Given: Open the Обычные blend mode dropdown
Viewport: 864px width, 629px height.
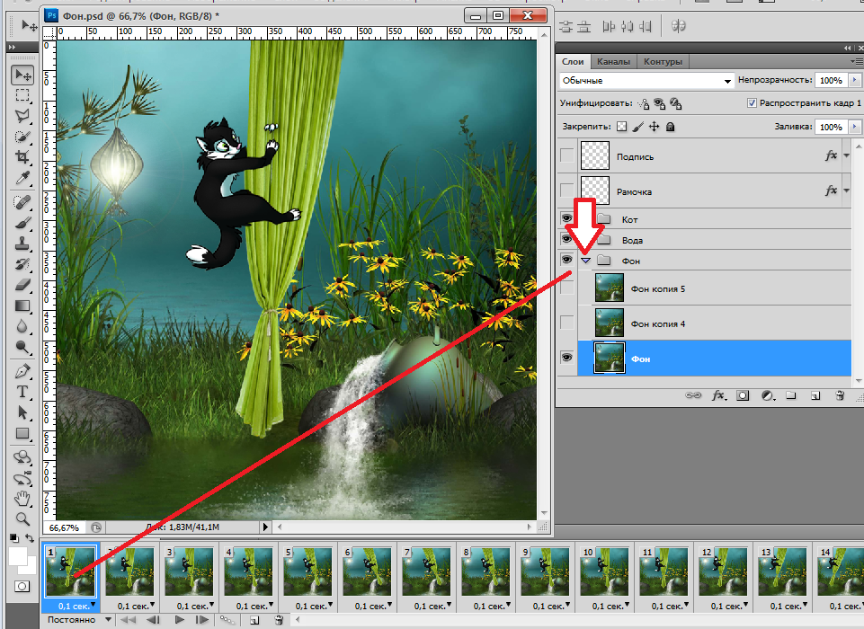Looking at the screenshot, I should [x=646, y=81].
